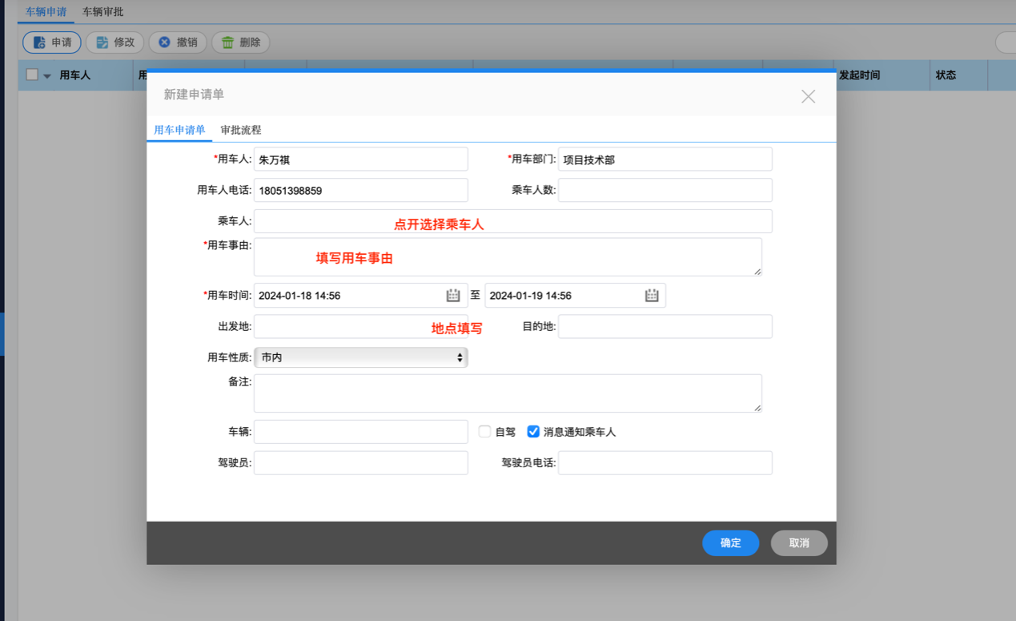Open the 车辆审批 tab
1016x621 pixels.
click(x=102, y=12)
